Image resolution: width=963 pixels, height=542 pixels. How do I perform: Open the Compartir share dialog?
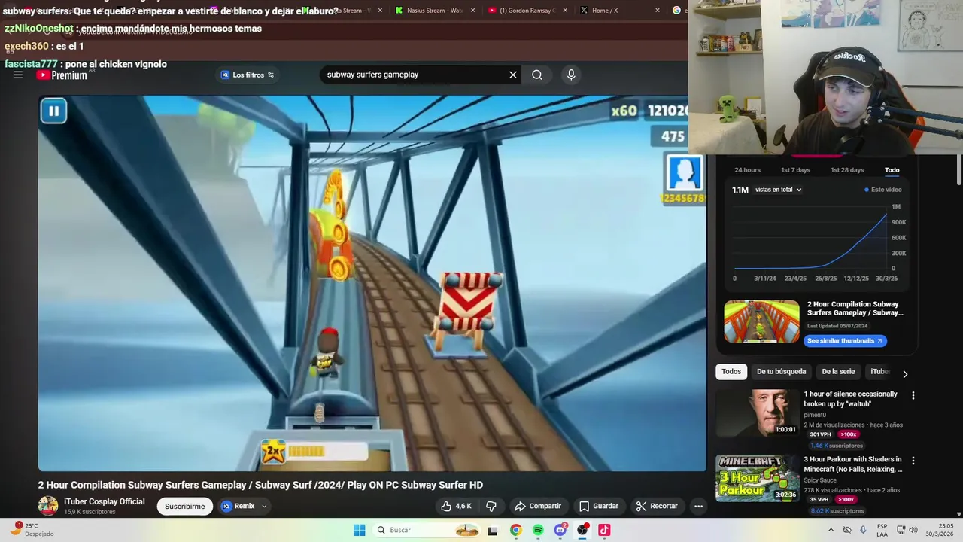point(538,506)
